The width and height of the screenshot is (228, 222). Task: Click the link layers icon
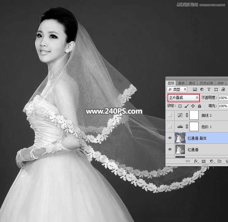tap(188, 161)
